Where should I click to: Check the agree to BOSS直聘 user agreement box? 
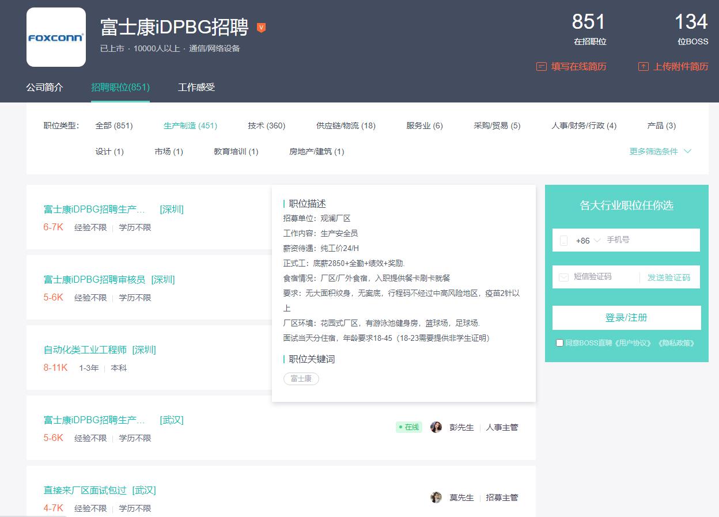(x=559, y=343)
